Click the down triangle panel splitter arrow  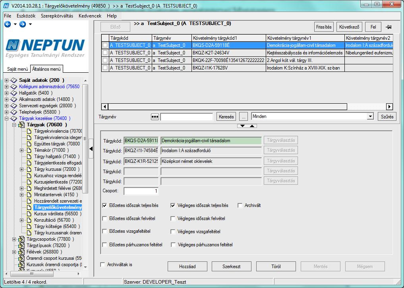[242, 126]
